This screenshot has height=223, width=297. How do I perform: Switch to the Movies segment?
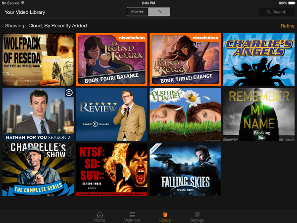[x=138, y=11]
